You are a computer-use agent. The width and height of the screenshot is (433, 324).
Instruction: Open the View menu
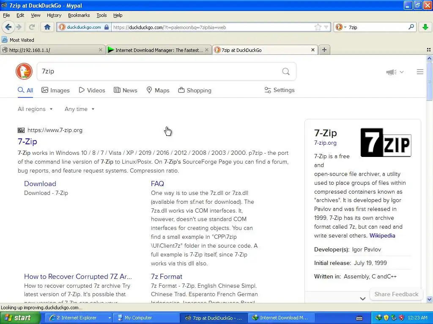pyautogui.click(x=36, y=15)
